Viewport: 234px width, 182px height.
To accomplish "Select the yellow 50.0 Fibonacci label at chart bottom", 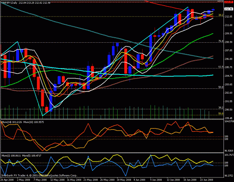I will 221,113.
